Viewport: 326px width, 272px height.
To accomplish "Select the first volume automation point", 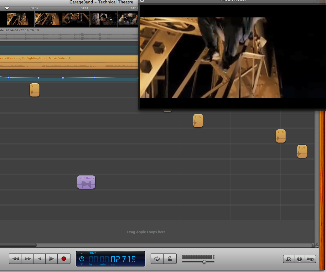I will pyautogui.click(x=8, y=78).
